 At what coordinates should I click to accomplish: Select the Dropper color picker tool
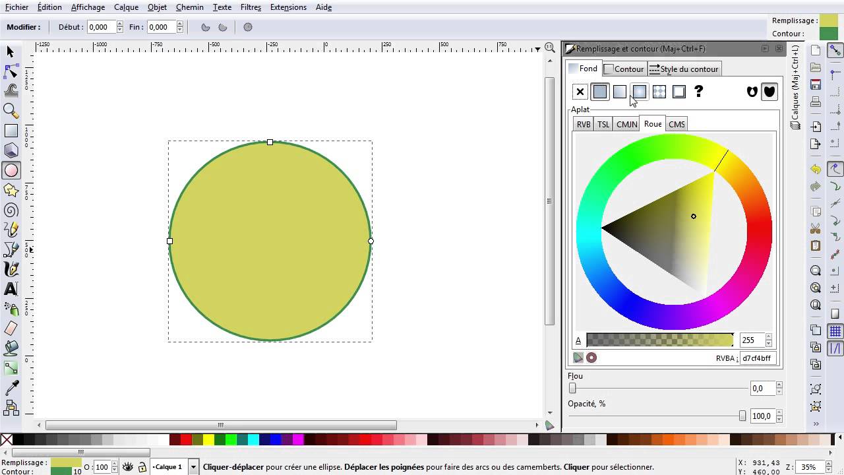pos(11,388)
